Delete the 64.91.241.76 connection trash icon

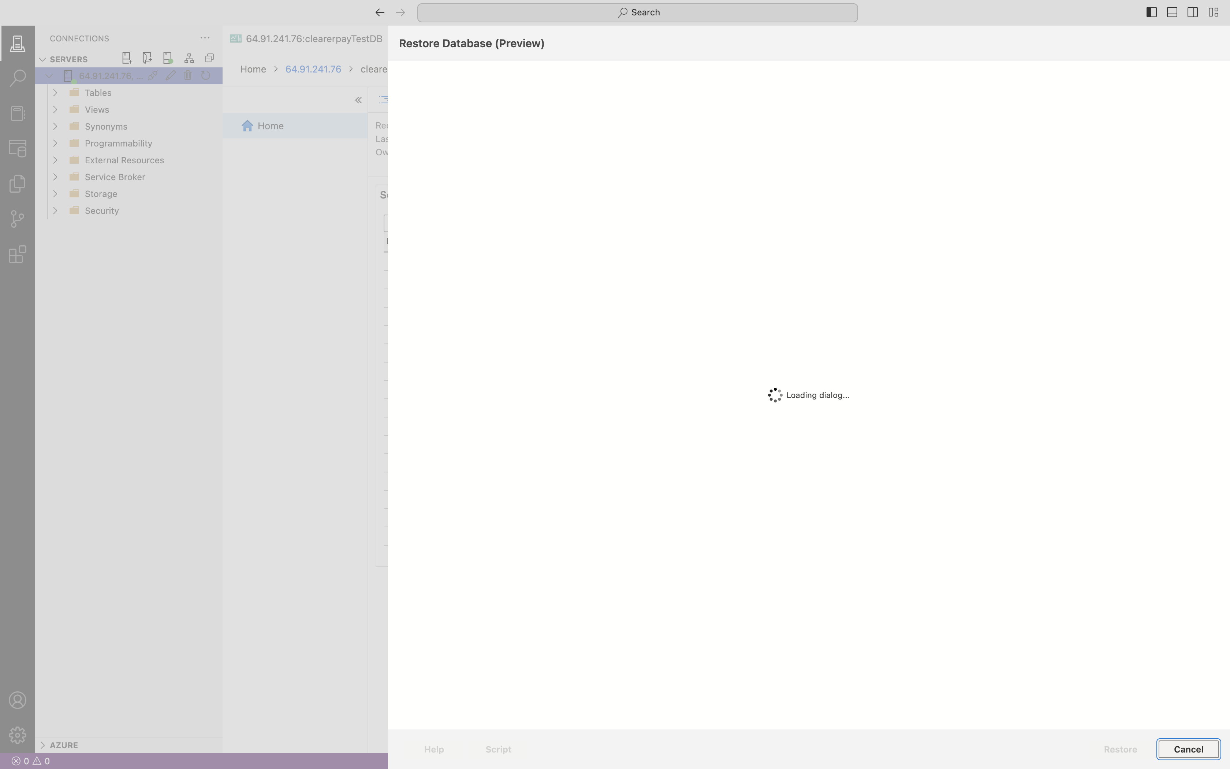[x=187, y=76]
